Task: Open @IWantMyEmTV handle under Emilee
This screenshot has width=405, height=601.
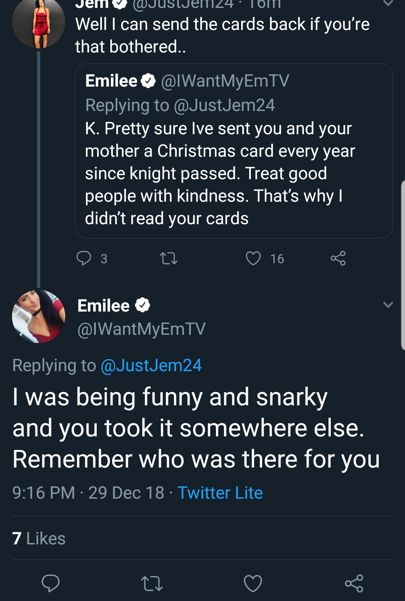Action: (141, 329)
